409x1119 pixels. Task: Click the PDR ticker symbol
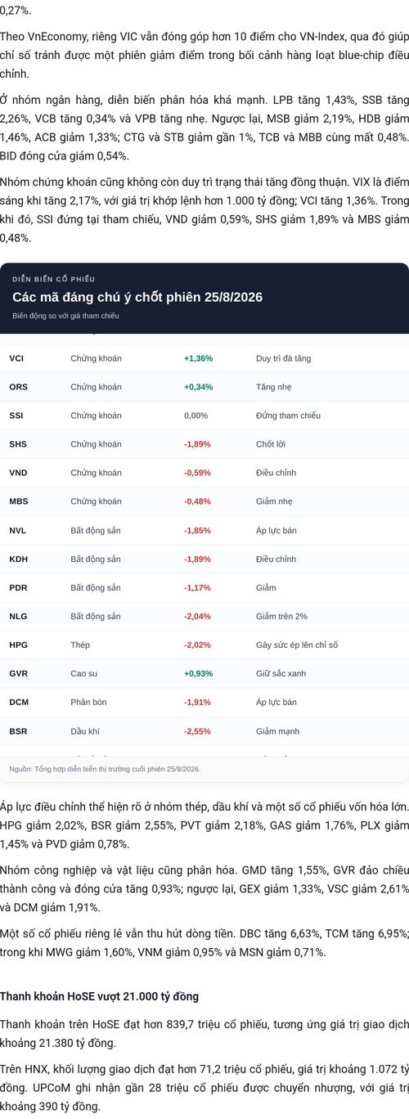[x=18, y=587]
